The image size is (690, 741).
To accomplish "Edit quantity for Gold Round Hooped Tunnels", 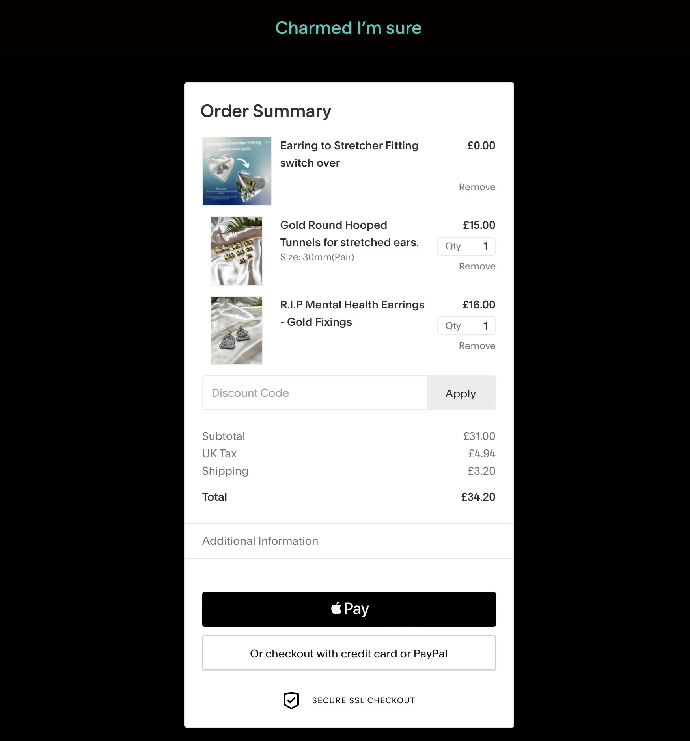I will 466,246.
